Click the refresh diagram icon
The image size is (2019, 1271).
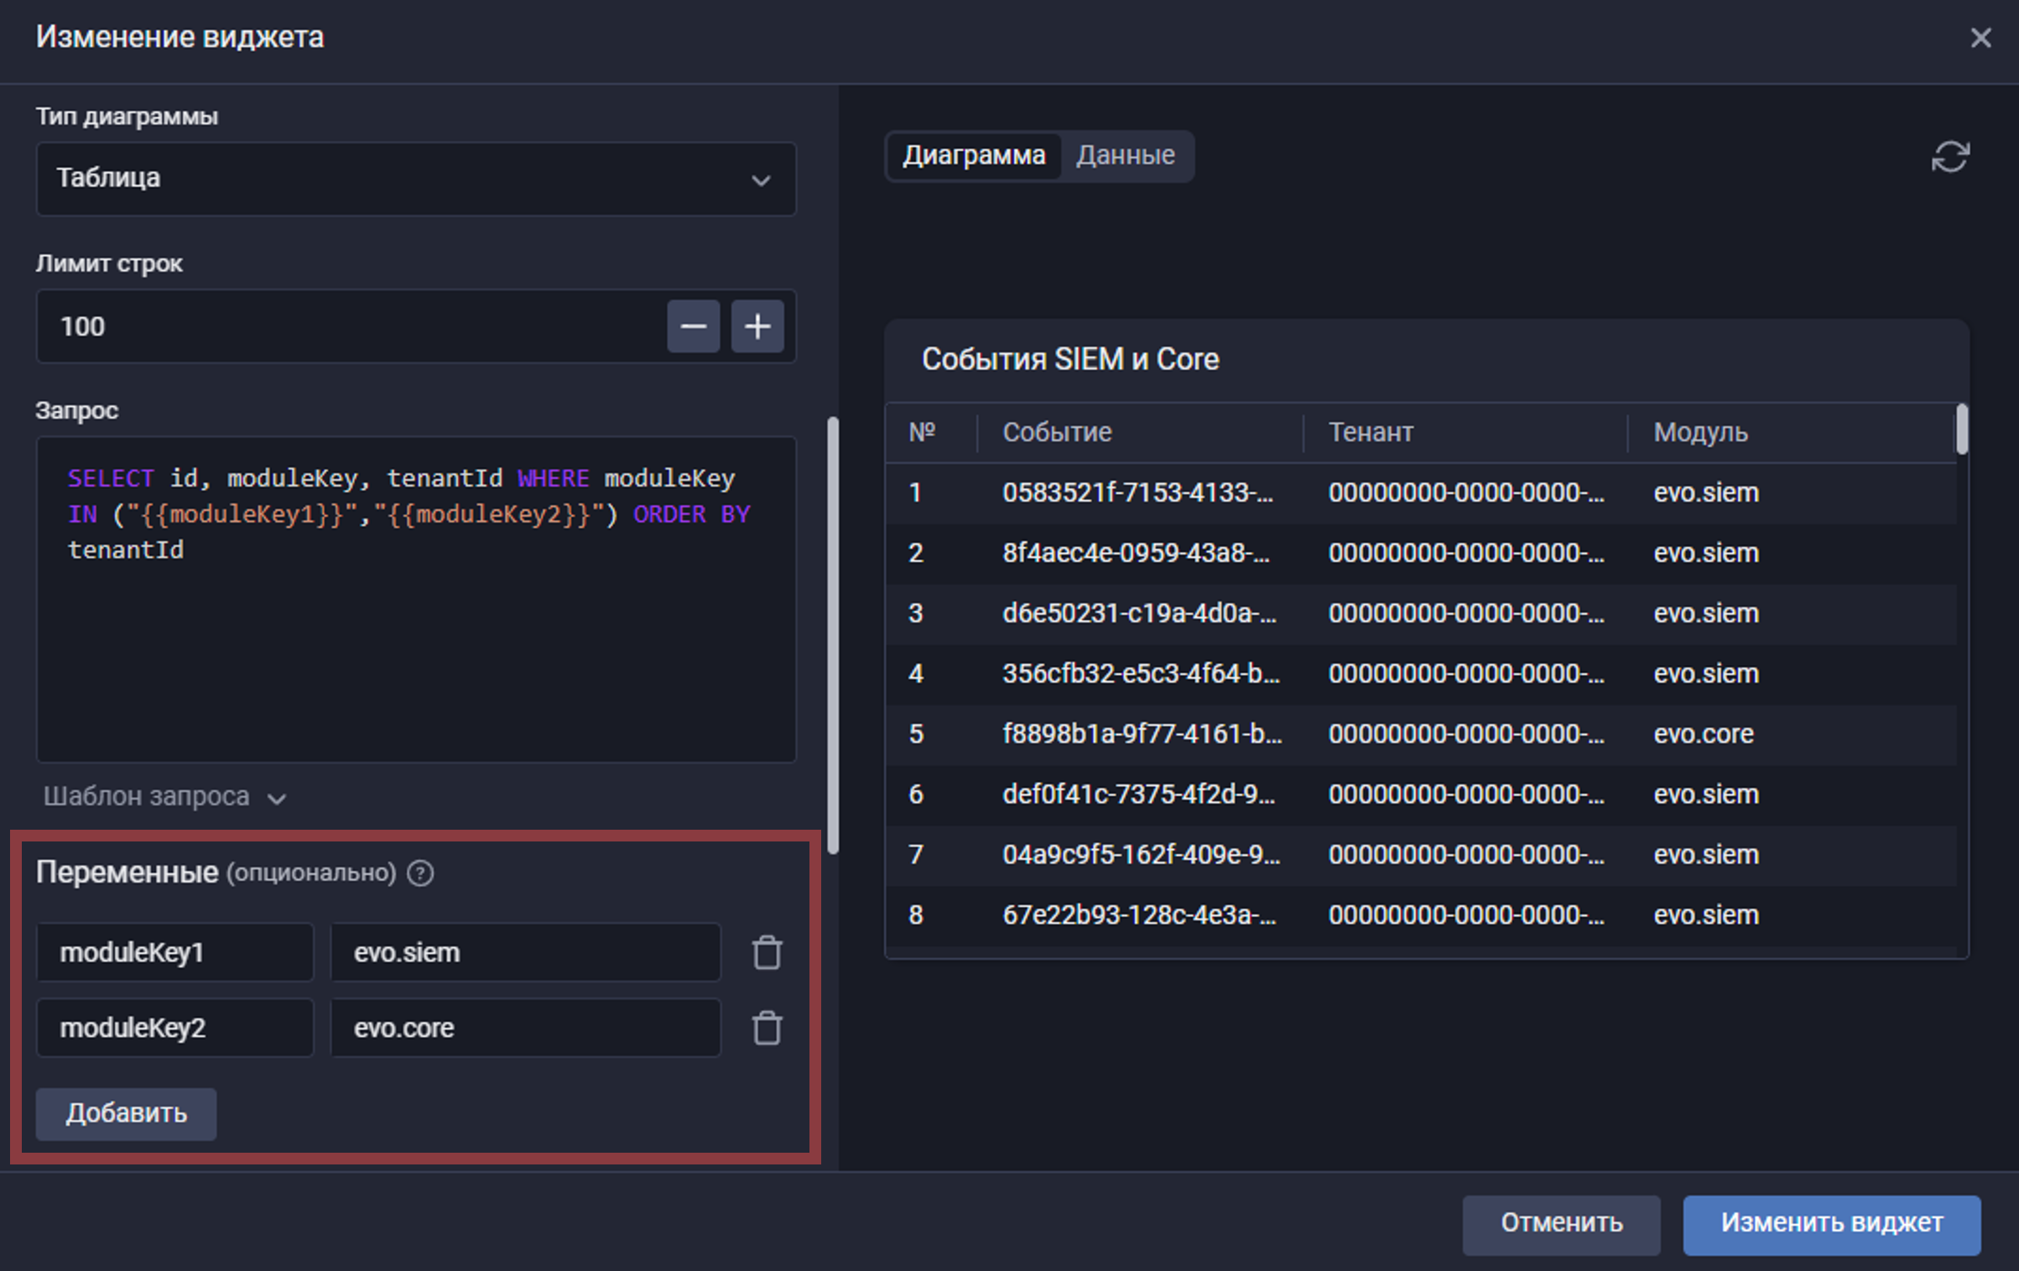coord(1949,156)
